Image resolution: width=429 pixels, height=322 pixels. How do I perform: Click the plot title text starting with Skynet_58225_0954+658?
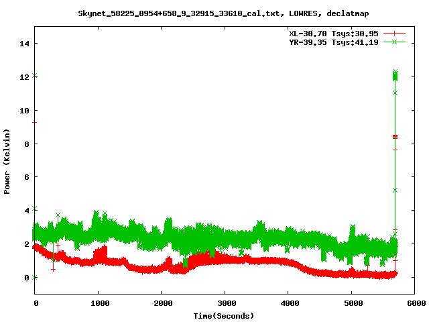223,13
